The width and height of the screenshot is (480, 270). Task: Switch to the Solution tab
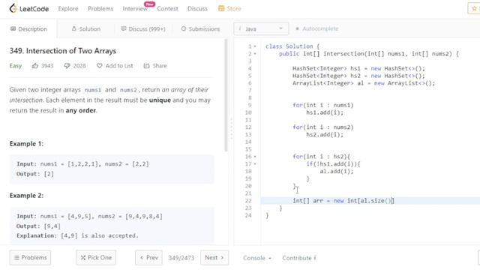tap(86, 28)
